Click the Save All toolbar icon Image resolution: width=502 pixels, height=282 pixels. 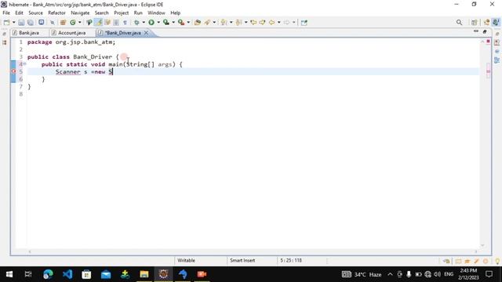[x=31, y=23]
